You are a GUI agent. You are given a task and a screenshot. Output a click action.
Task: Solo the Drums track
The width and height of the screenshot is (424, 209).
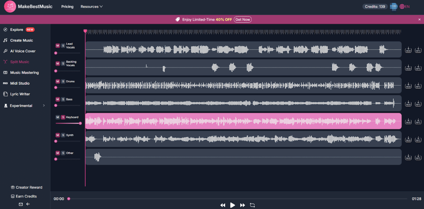(63, 82)
